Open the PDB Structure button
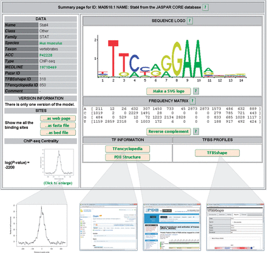The image size is (267, 253). click(127, 157)
